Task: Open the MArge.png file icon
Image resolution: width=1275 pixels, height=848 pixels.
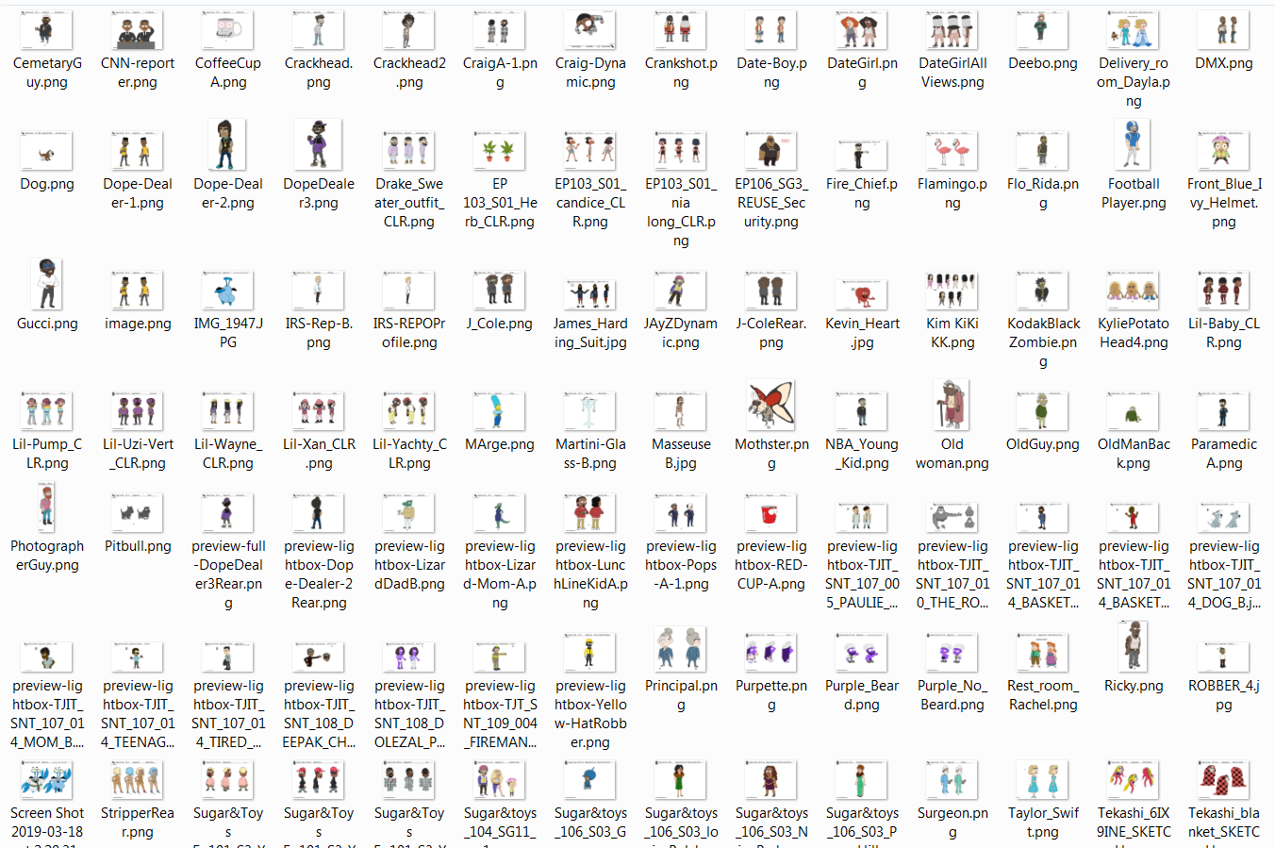Action: pos(499,410)
